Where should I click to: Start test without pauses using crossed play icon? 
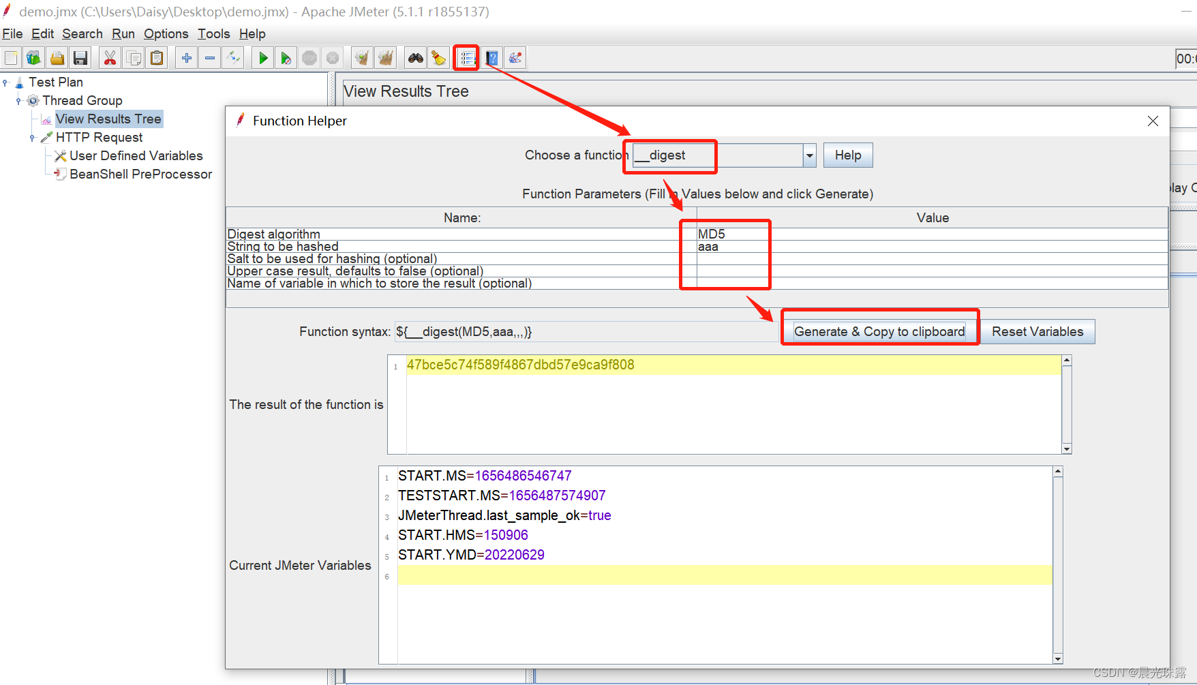click(286, 58)
